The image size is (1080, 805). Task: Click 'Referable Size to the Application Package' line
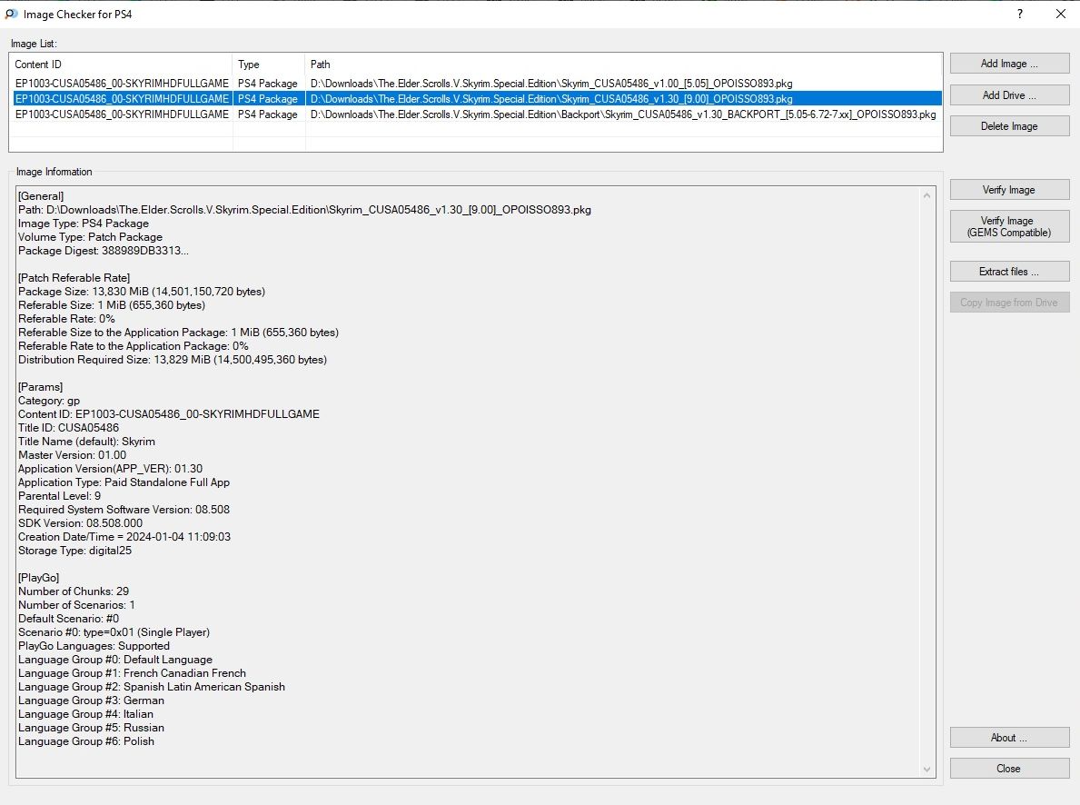178,333
